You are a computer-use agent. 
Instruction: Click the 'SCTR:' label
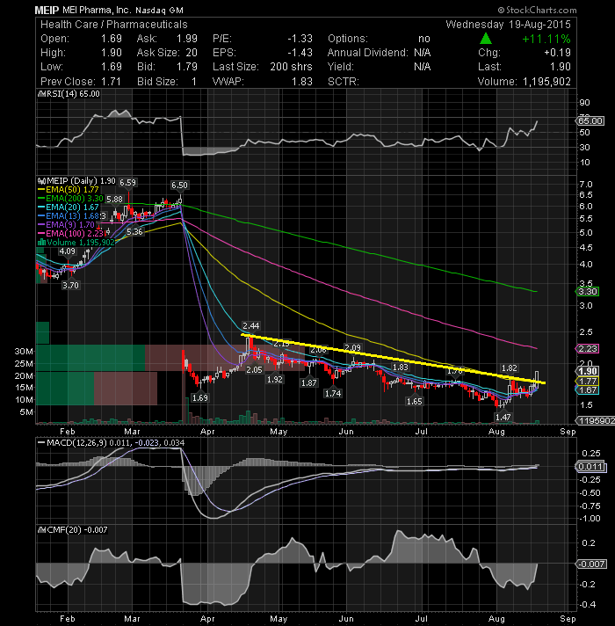tap(344, 82)
